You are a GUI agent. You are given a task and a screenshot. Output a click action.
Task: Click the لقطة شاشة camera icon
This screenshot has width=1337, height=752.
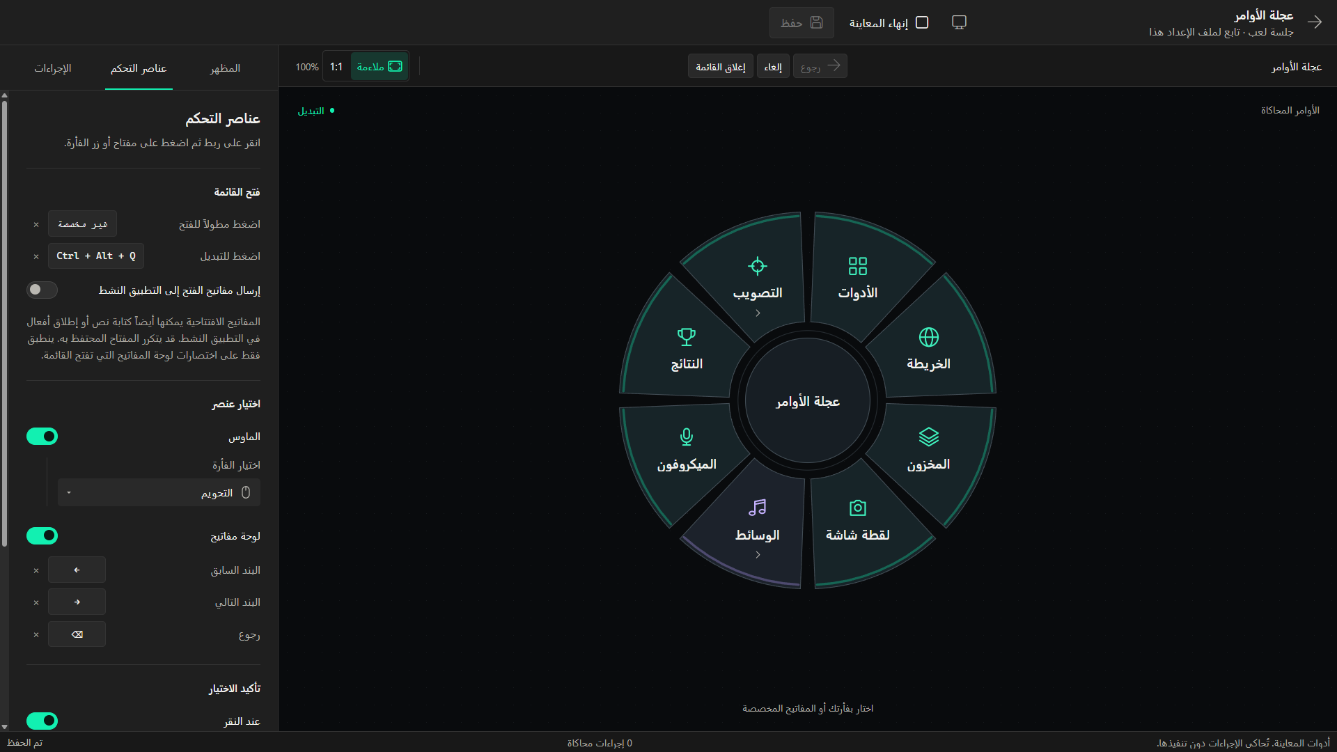(858, 508)
